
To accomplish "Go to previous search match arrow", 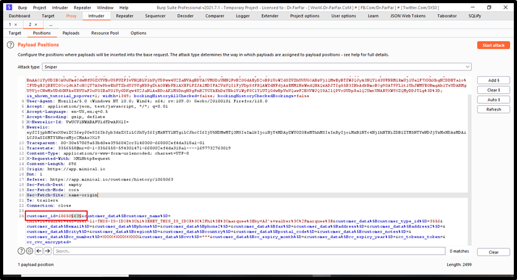I will tap(39, 251).
